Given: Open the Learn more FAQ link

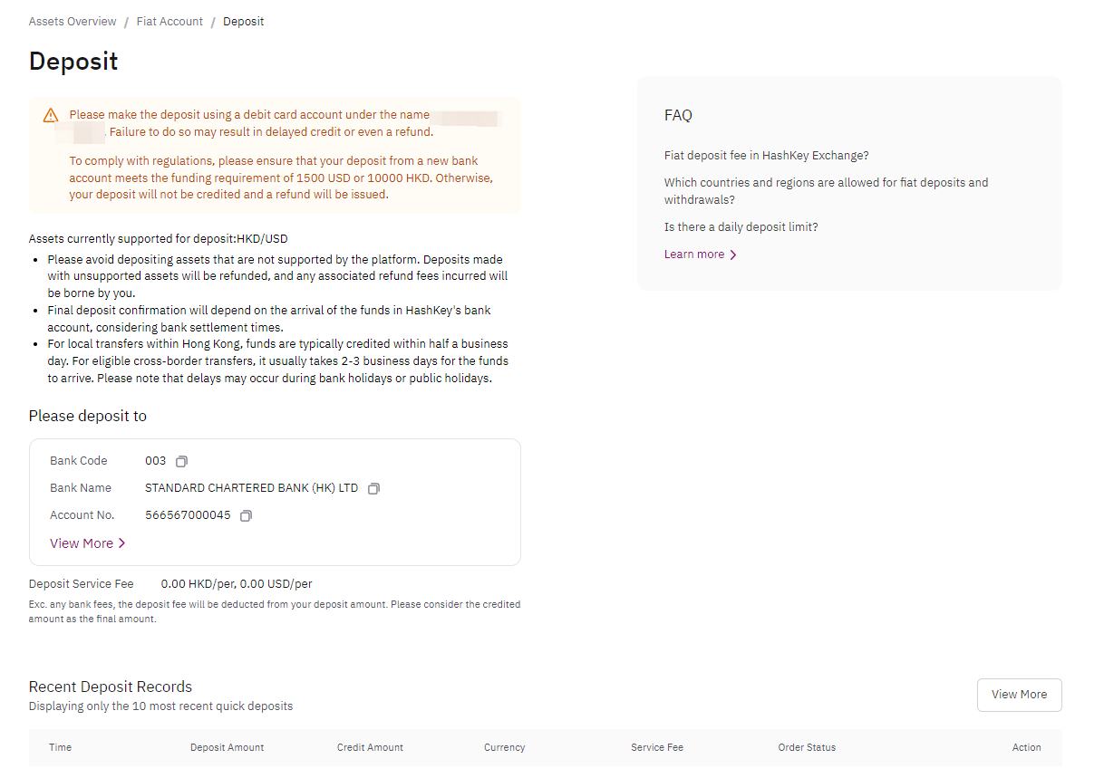Looking at the screenshot, I should 694,255.
